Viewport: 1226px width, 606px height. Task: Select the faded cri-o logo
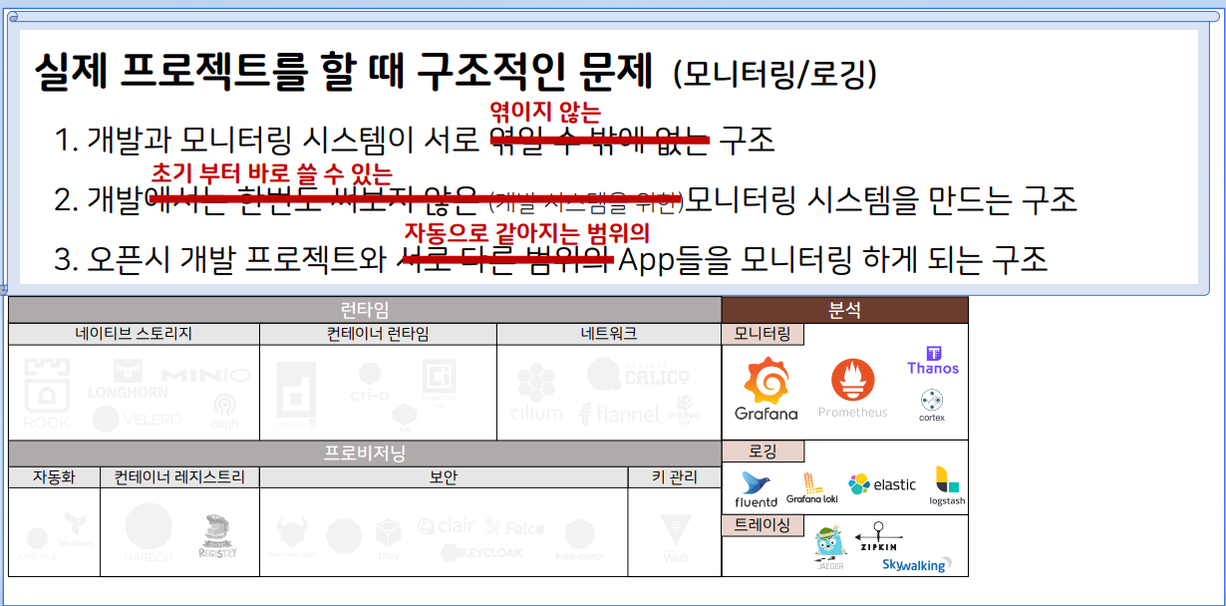click(370, 383)
